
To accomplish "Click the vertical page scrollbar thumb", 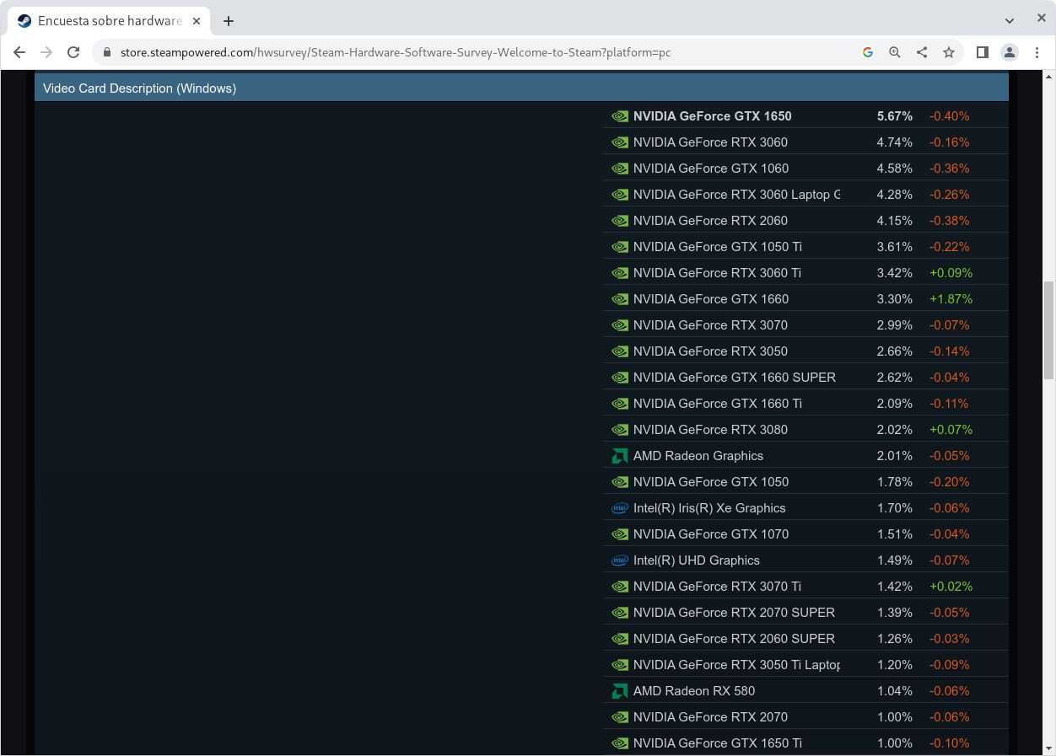I will (x=1049, y=330).
